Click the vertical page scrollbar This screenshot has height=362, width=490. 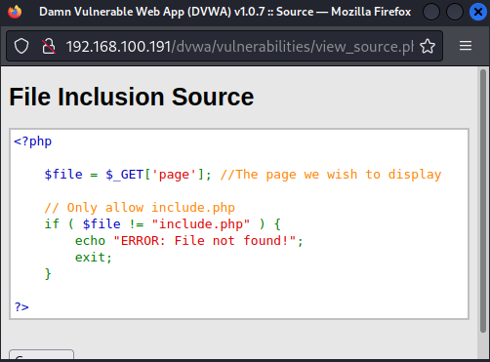[x=483, y=201]
